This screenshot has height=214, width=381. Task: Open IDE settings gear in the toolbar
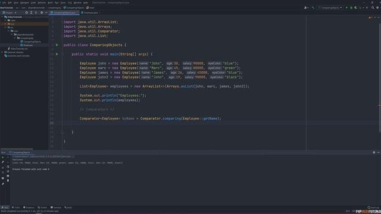point(377,8)
